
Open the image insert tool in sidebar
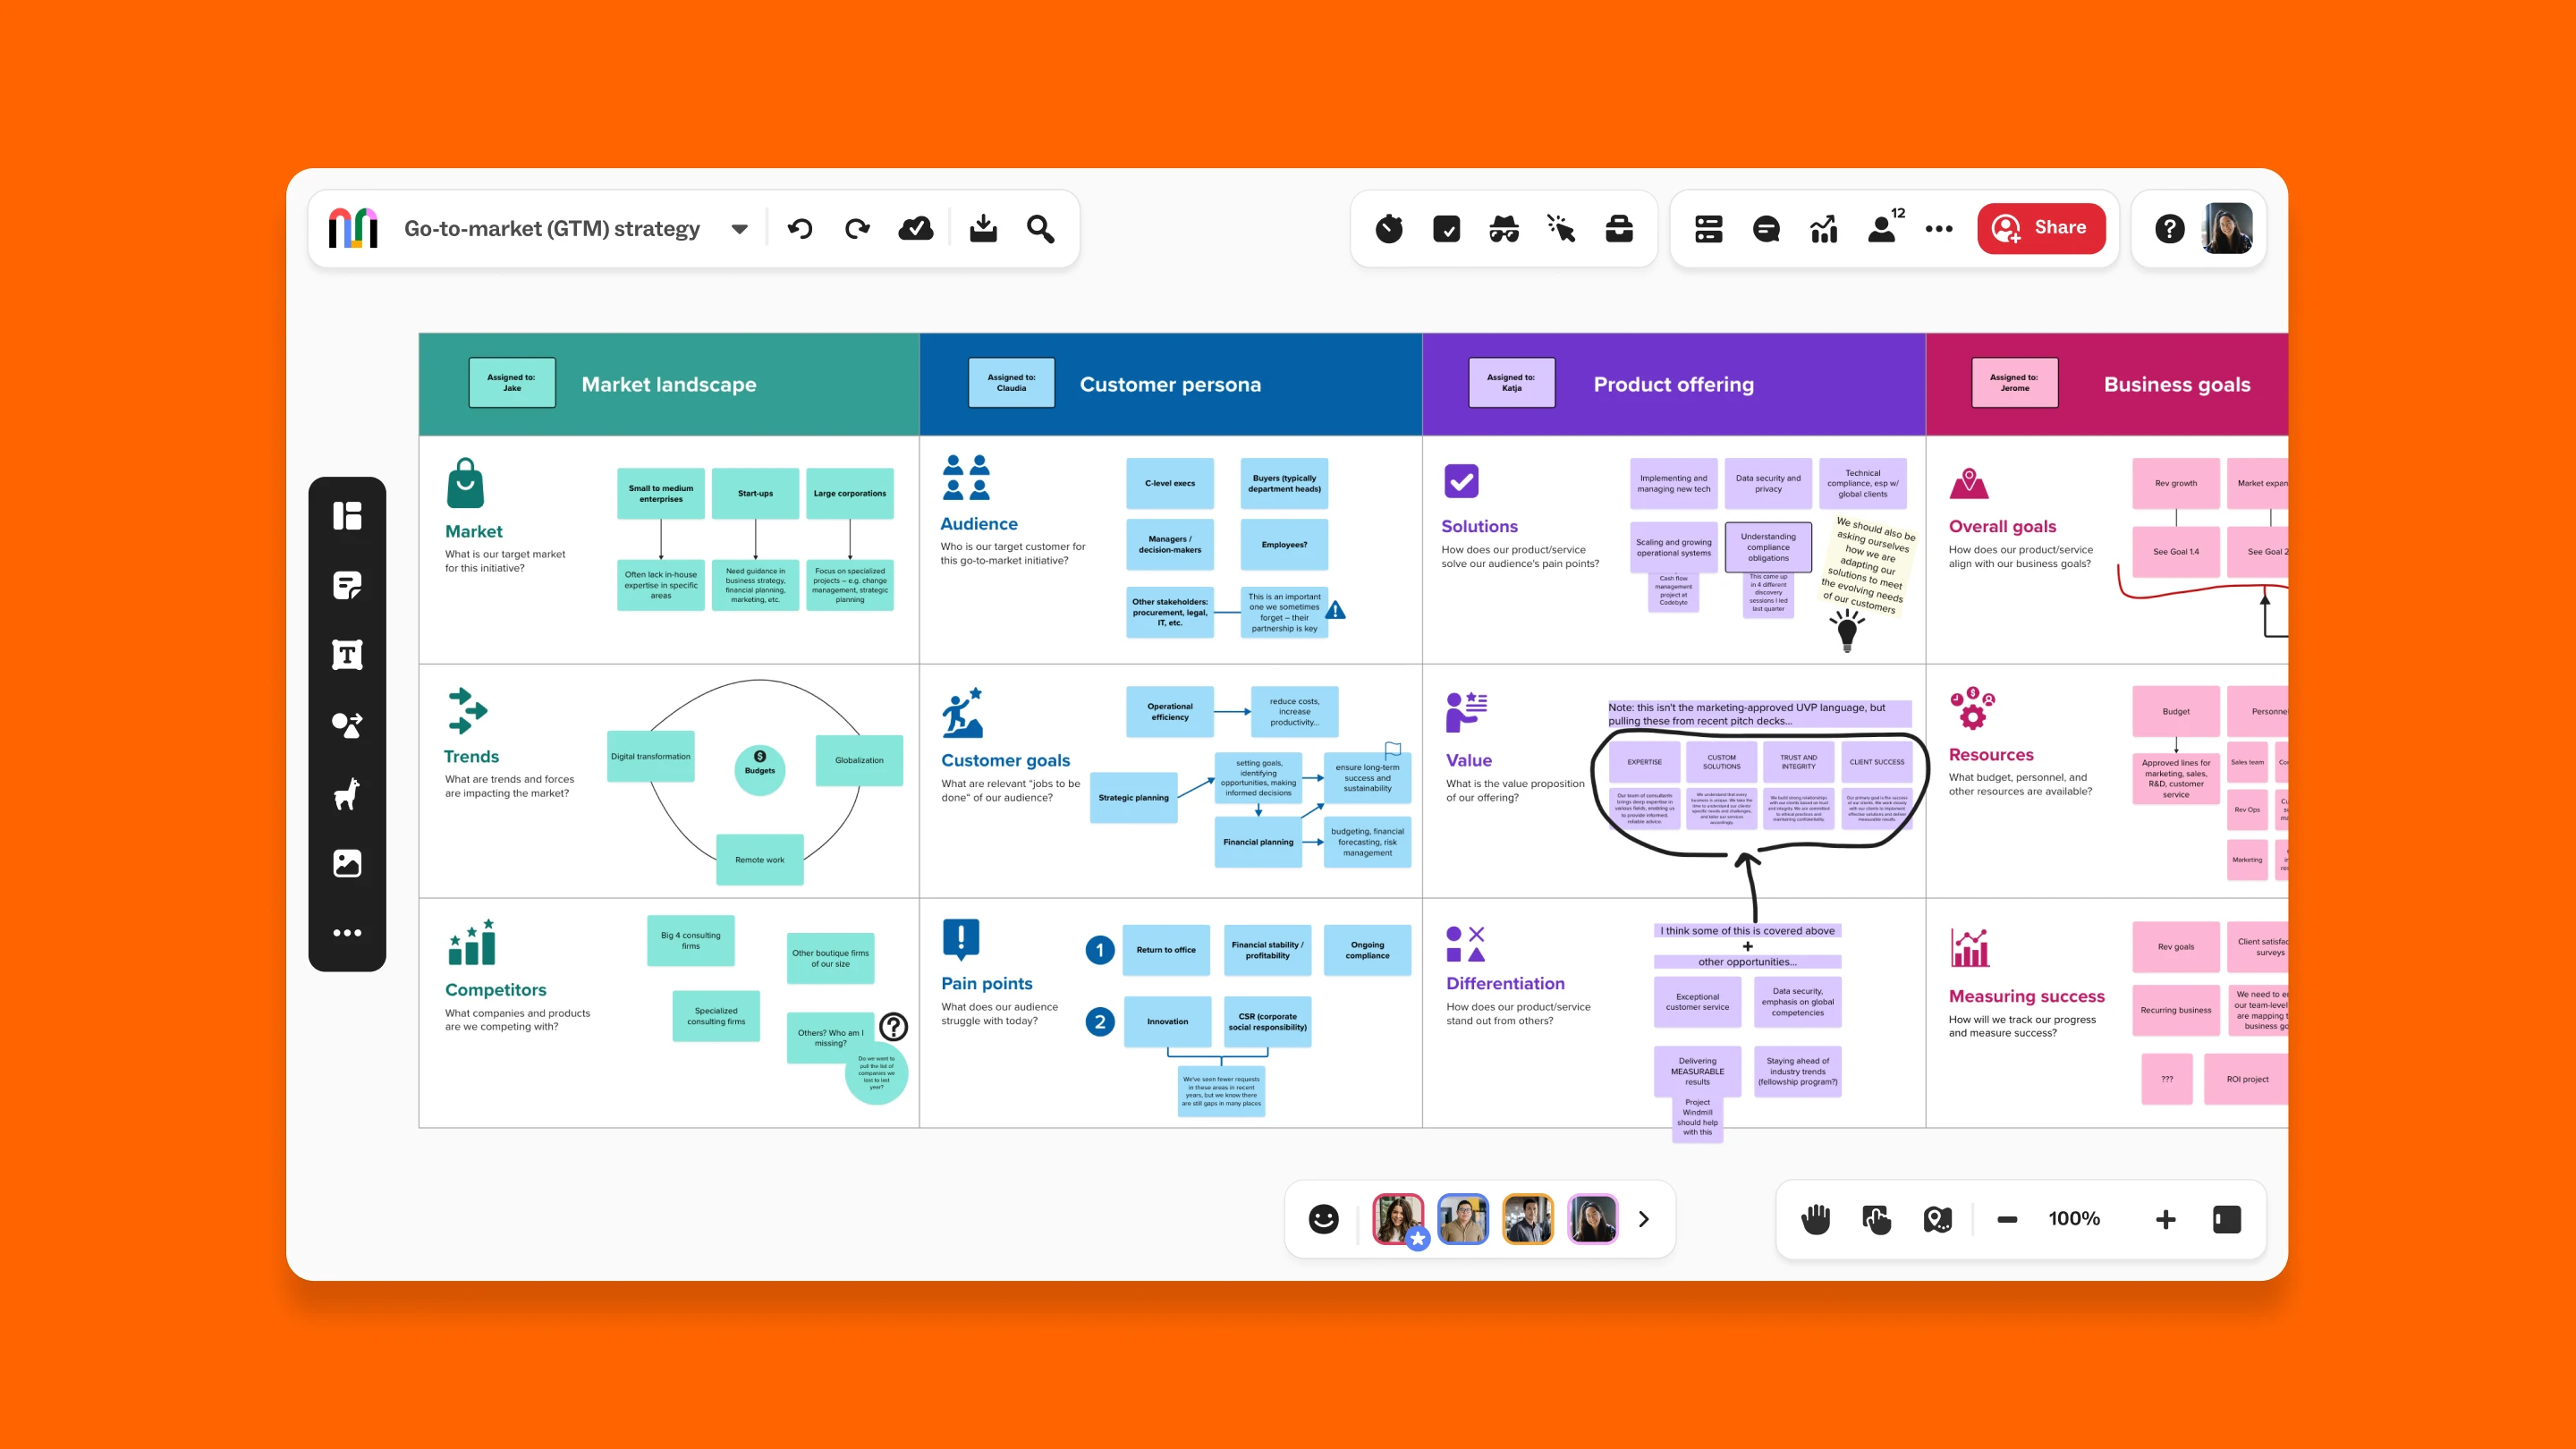pyautogui.click(x=347, y=863)
